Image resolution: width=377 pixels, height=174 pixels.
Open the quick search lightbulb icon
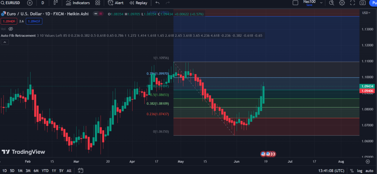(331, 3)
